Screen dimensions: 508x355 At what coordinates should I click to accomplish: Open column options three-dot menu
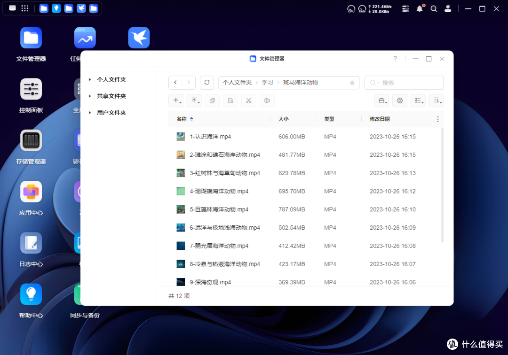point(438,119)
